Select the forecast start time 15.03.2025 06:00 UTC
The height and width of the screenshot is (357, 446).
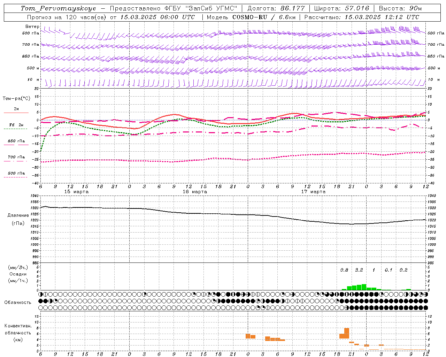(x=157, y=17)
